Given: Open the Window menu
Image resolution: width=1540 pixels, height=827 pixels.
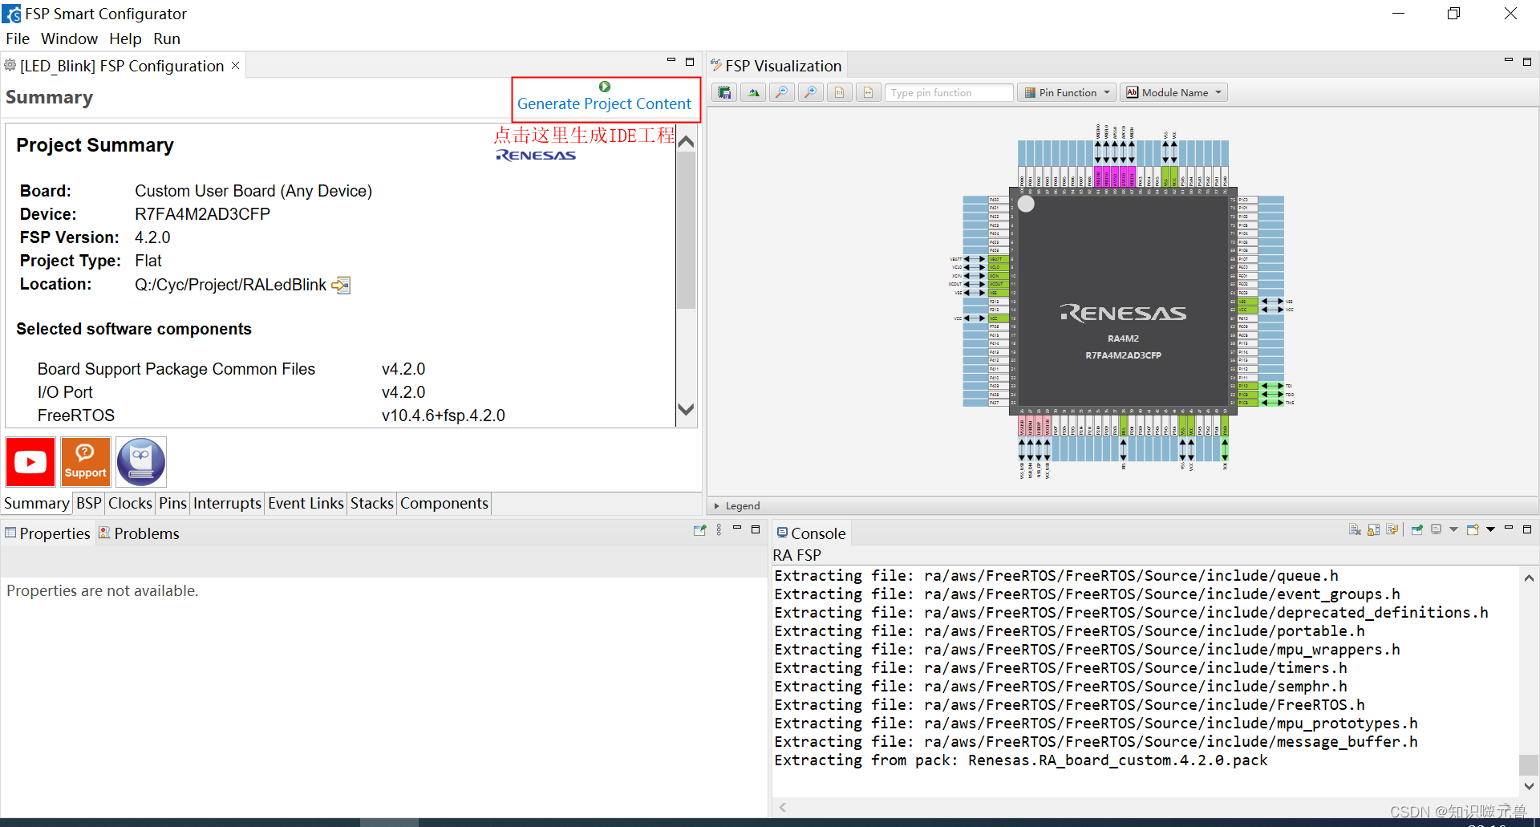Looking at the screenshot, I should click(69, 39).
